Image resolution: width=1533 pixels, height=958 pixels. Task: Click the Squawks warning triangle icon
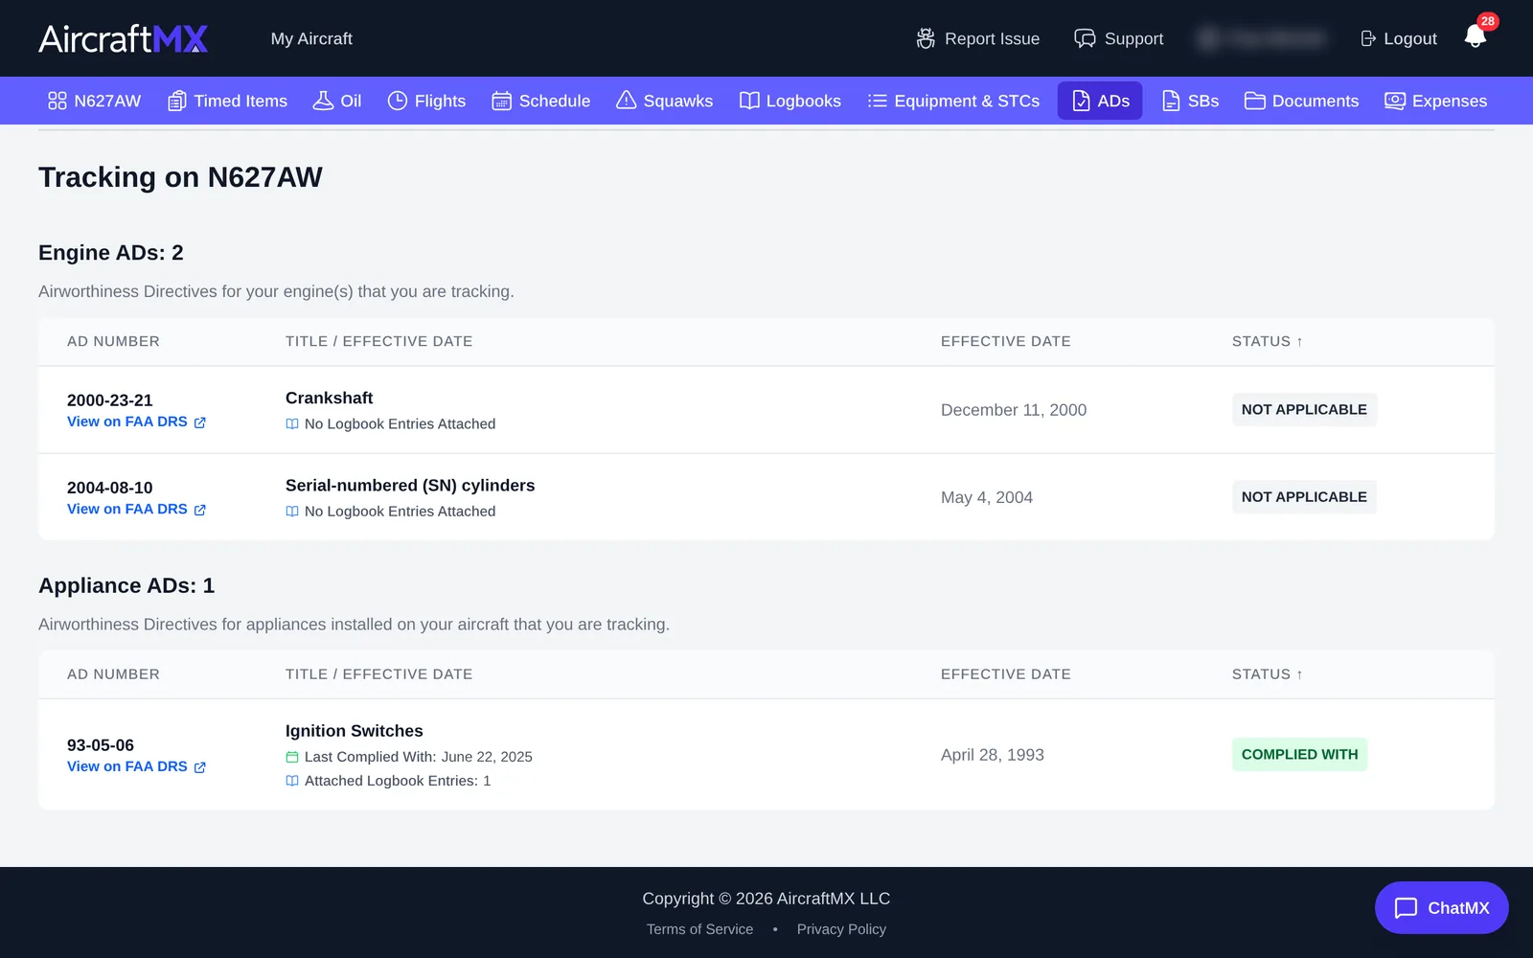(x=627, y=101)
